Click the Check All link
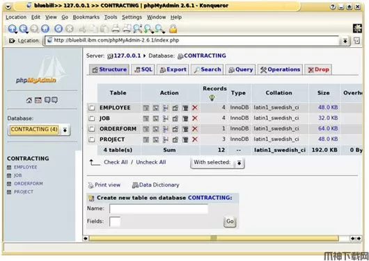 (116, 162)
